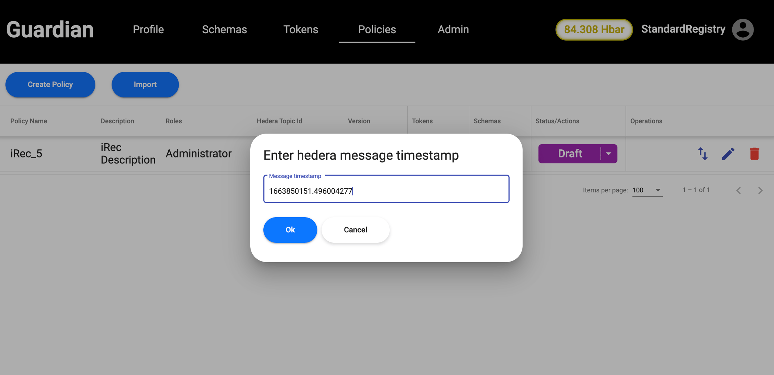Switch to the Schemas tab
Viewport: 774px width, 375px height.
(x=224, y=30)
